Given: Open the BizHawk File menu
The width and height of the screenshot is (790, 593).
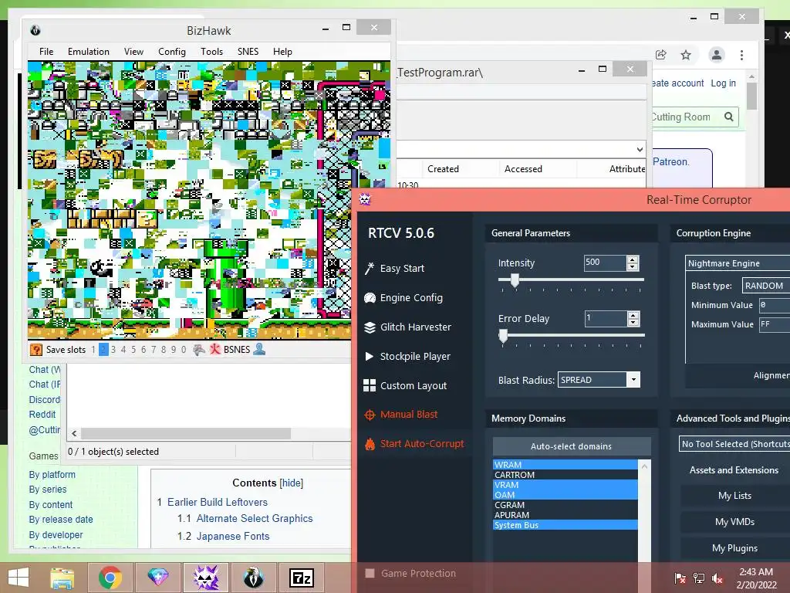Looking at the screenshot, I should (46, 52).
